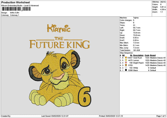Click the design name 'kirthic 5,8in'

pos(15,13)
